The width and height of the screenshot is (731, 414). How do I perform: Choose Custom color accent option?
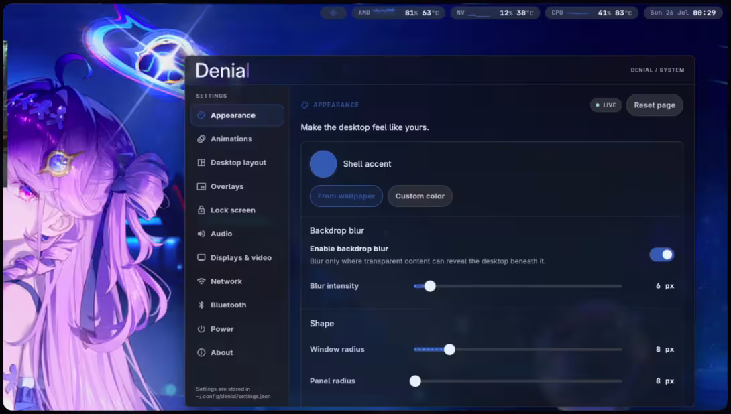tap(420, 196)
